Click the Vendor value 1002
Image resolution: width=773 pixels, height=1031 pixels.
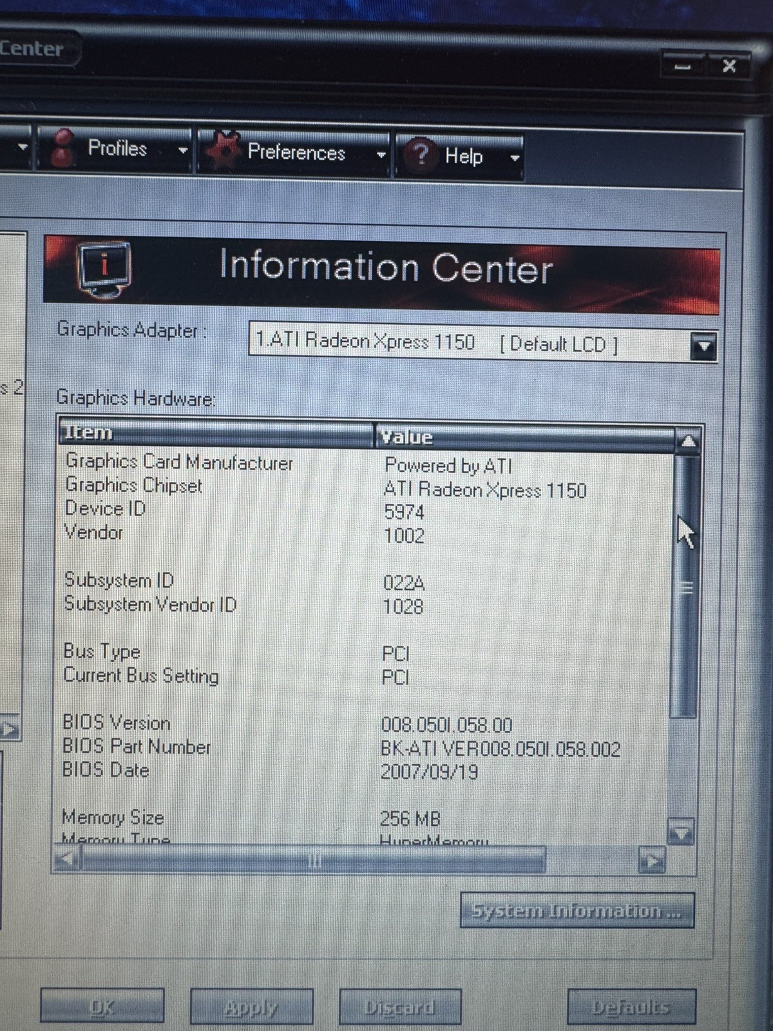pos(404,535)
